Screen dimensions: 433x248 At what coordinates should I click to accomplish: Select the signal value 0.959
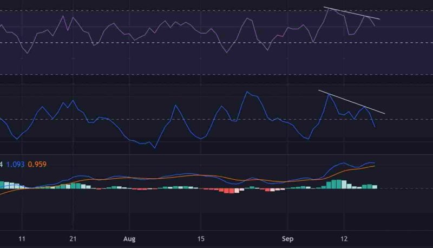(37, 164)
